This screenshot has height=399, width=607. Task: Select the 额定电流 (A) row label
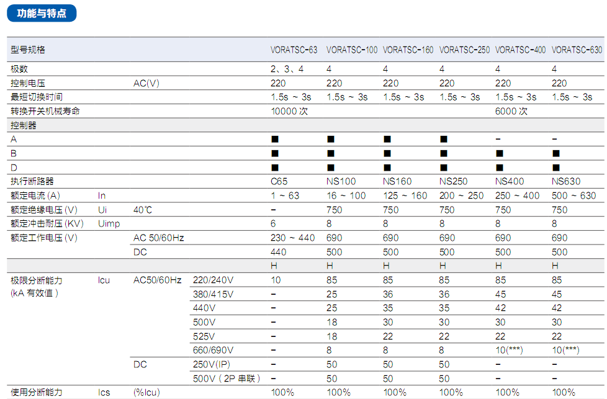click(x=35, y=195)
